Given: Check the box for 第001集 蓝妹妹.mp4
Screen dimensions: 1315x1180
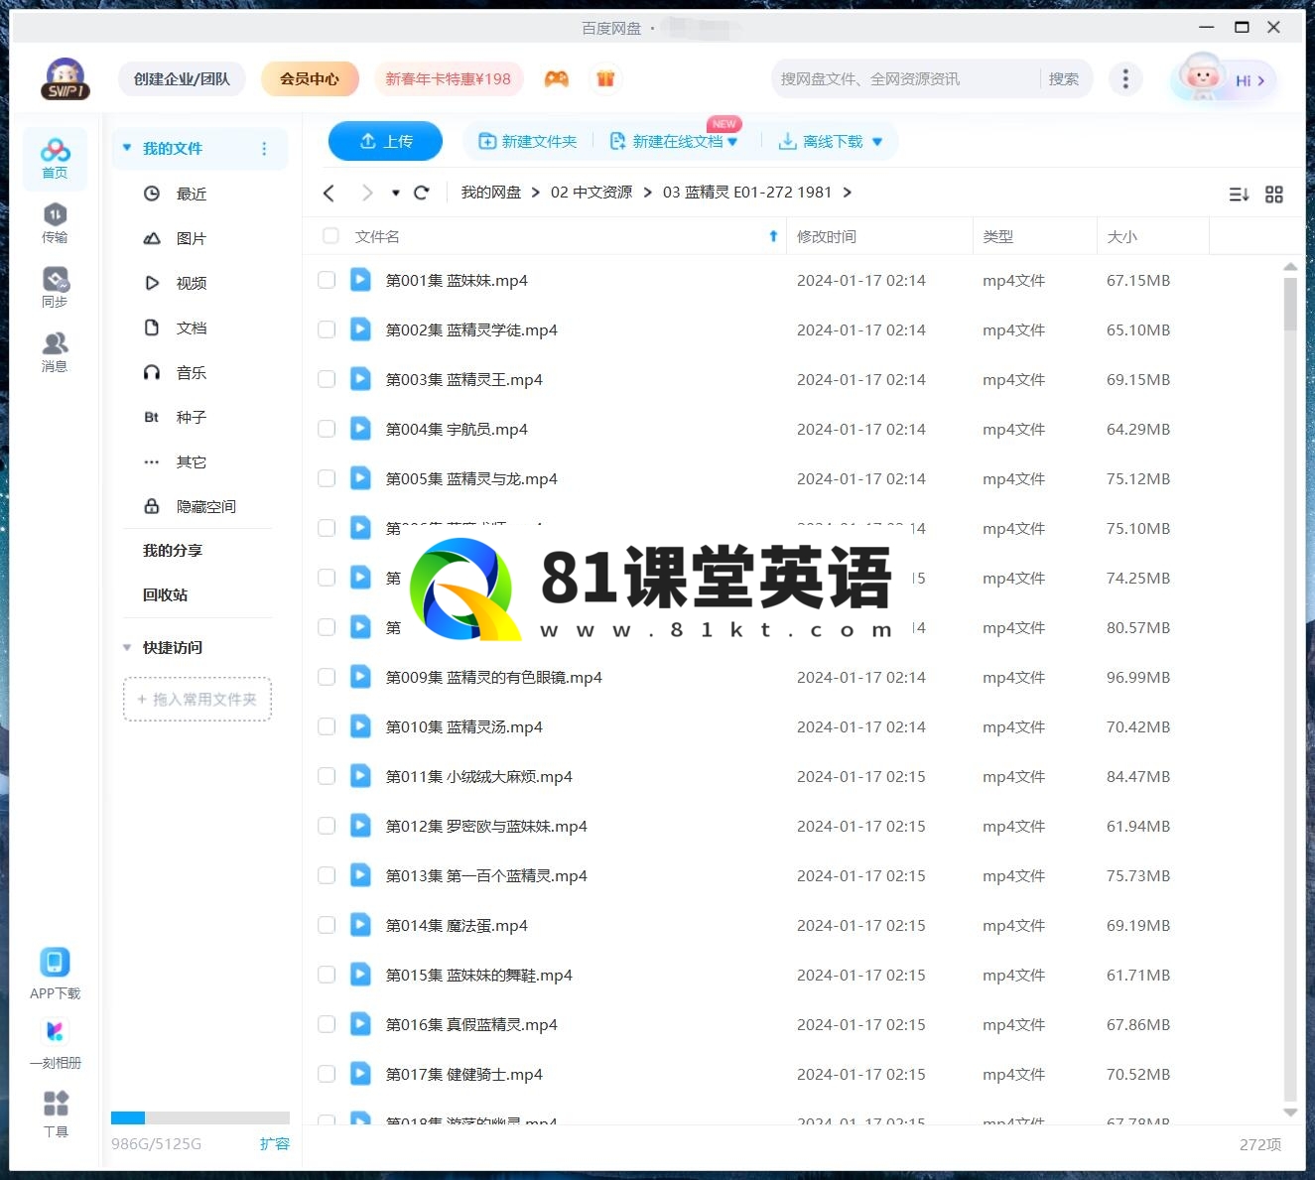Looking at the screenshot, I should click(327, 280).
